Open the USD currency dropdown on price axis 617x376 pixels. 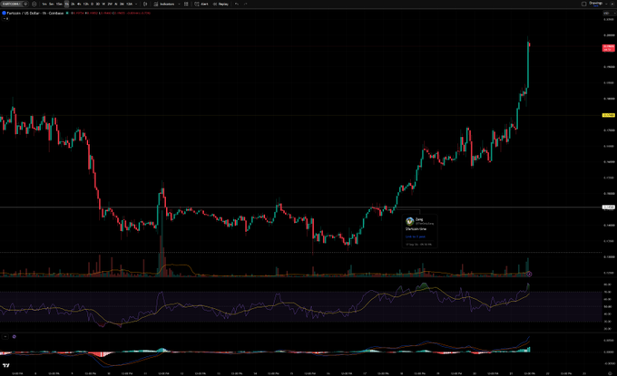click(609, 14)
